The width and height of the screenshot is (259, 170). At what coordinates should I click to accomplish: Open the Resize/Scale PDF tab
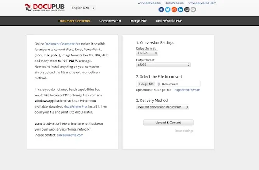(169, 21)
